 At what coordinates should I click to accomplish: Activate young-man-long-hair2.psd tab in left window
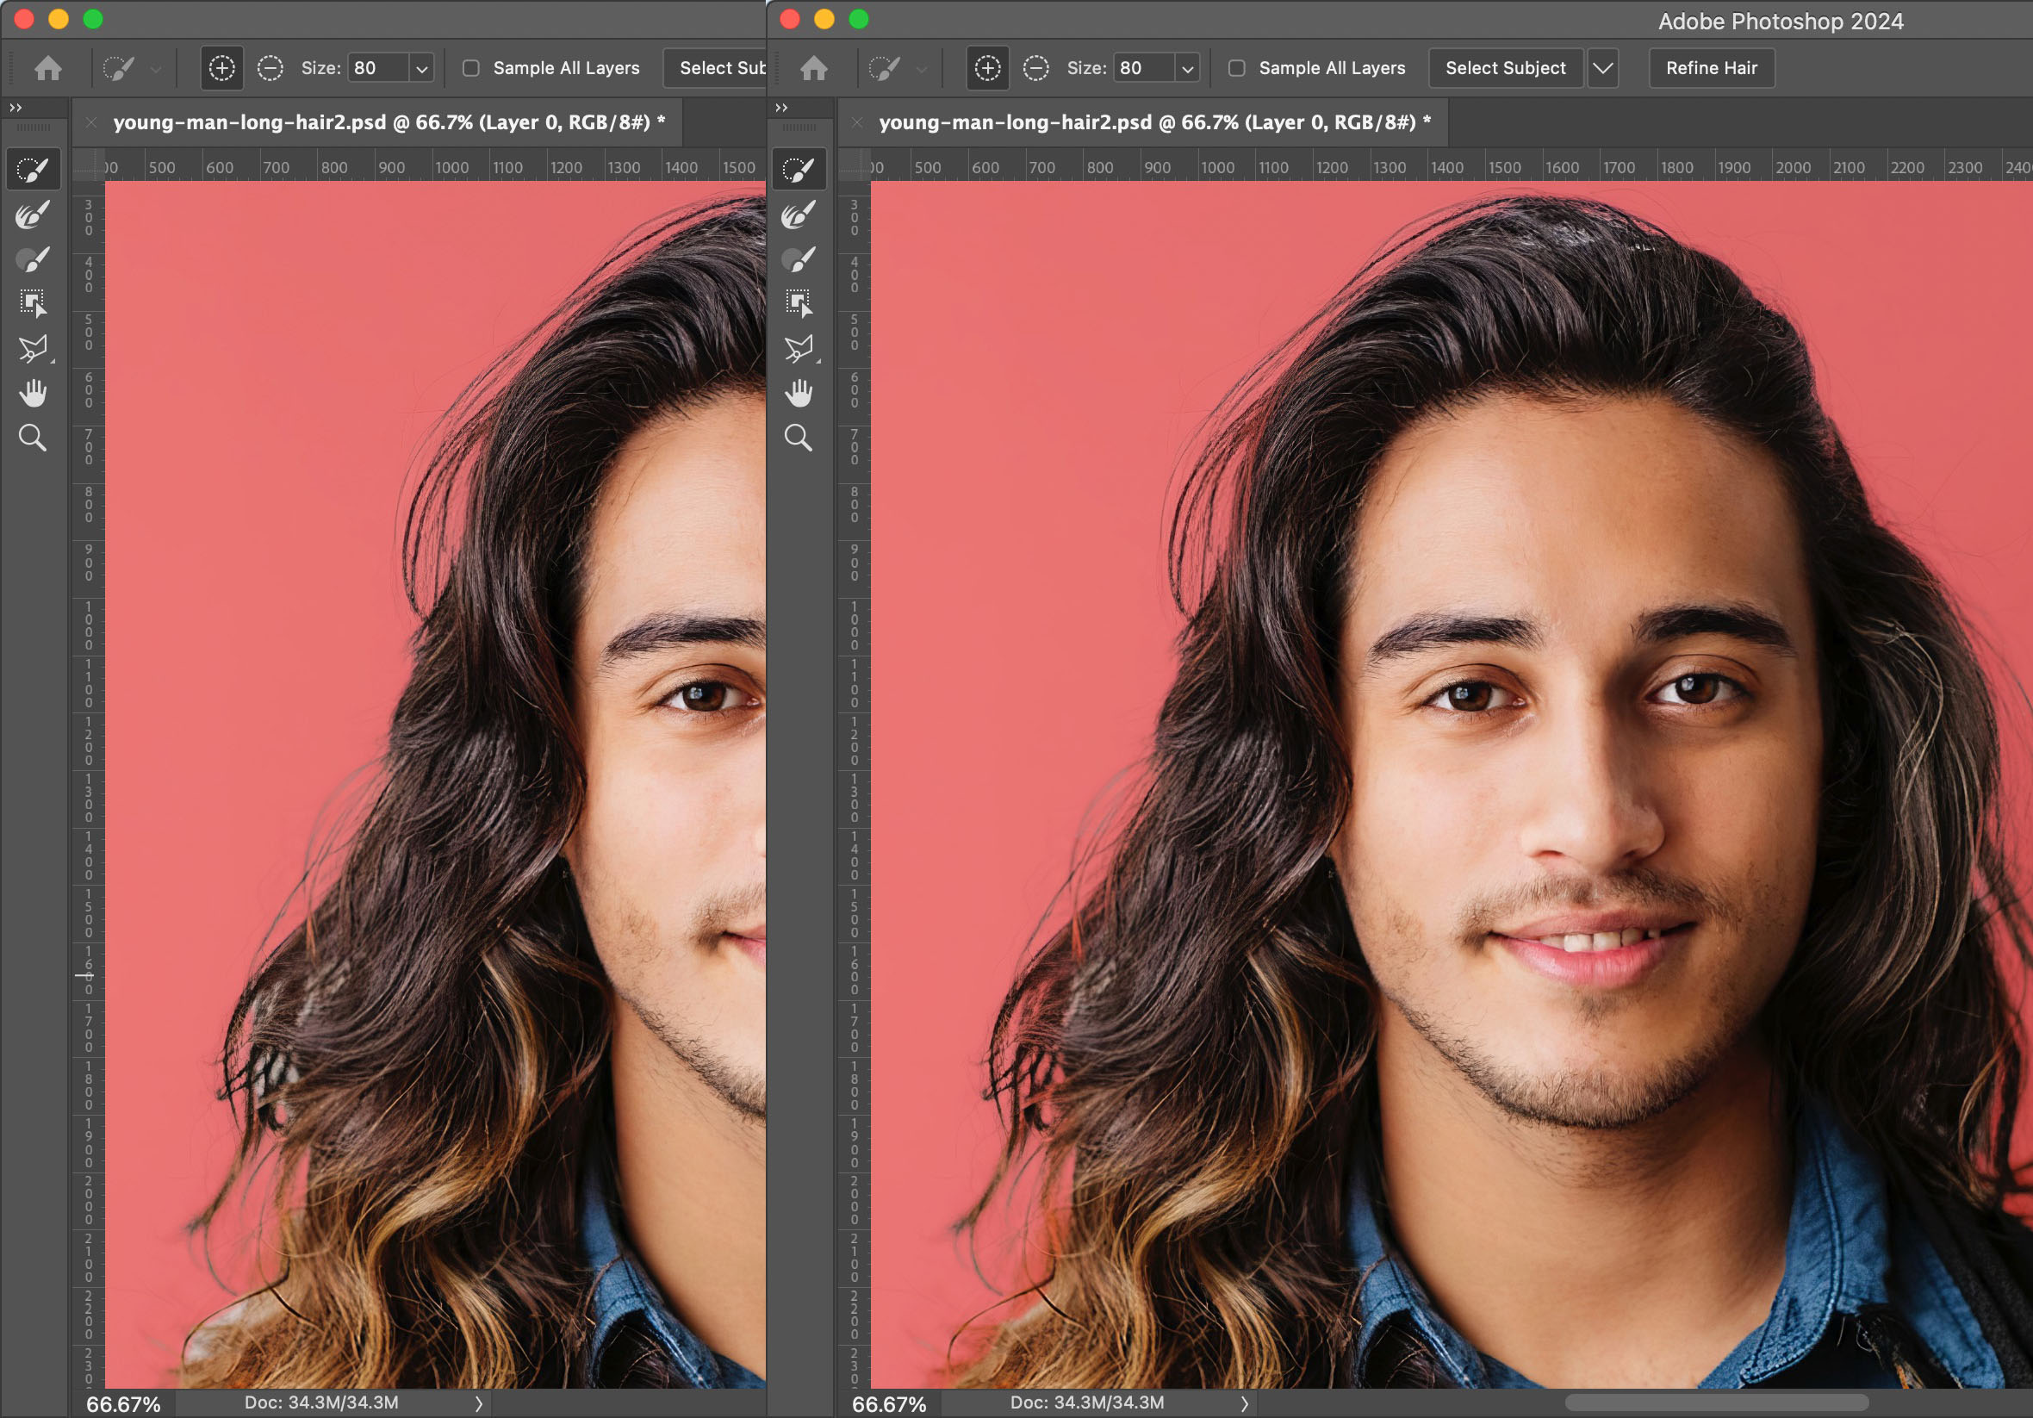pos(389,122)
